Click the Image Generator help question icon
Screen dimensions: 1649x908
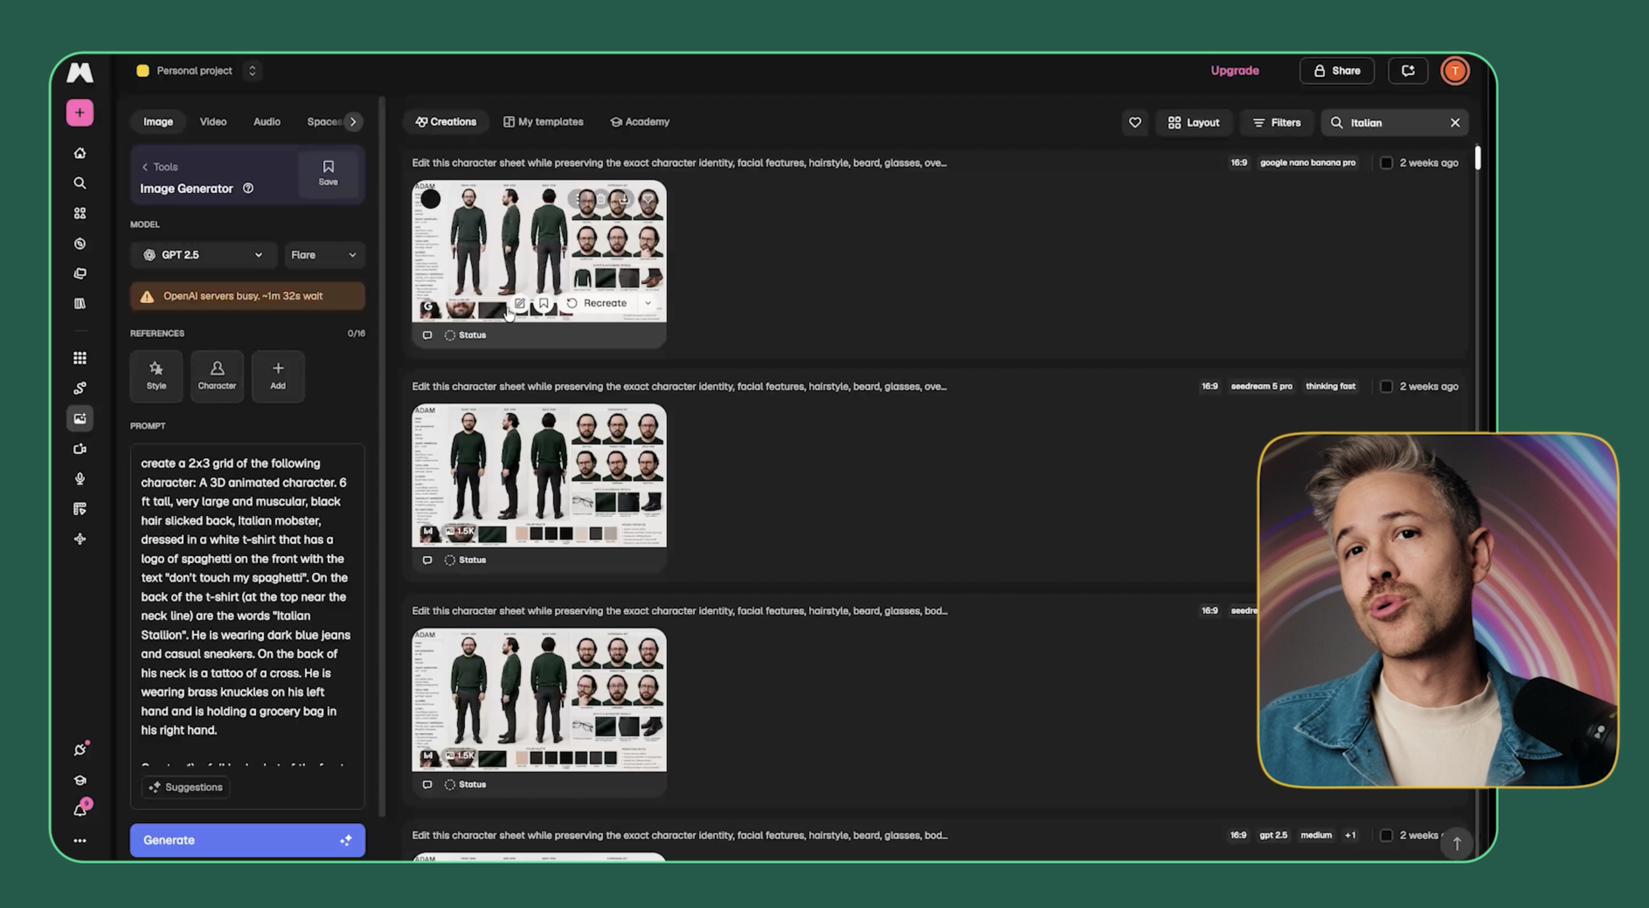tap(248, 188)
